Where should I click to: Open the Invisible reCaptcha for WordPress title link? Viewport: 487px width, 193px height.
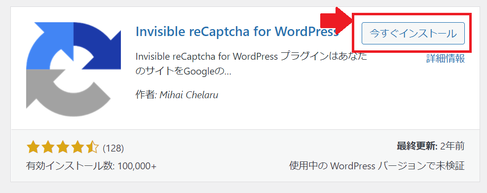click(x=237, y=32)
